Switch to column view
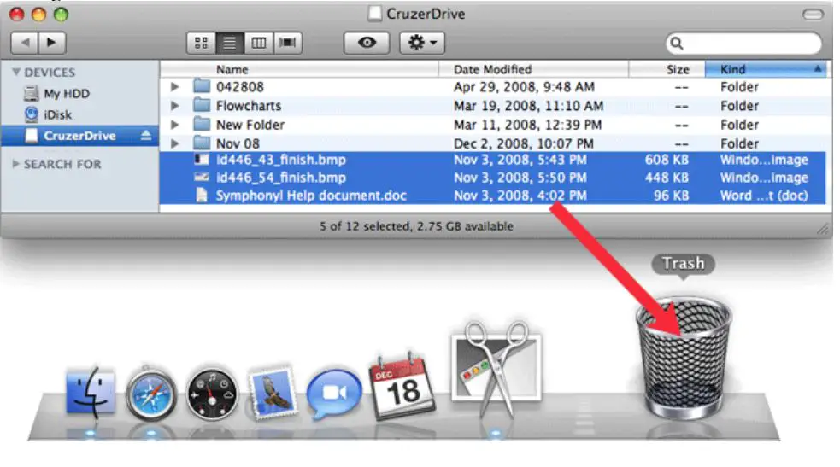Screen dimensions: 840x467 pos(259,43)
